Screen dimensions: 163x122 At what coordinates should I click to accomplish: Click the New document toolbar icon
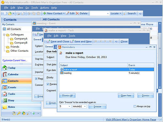tap(5, 13)
